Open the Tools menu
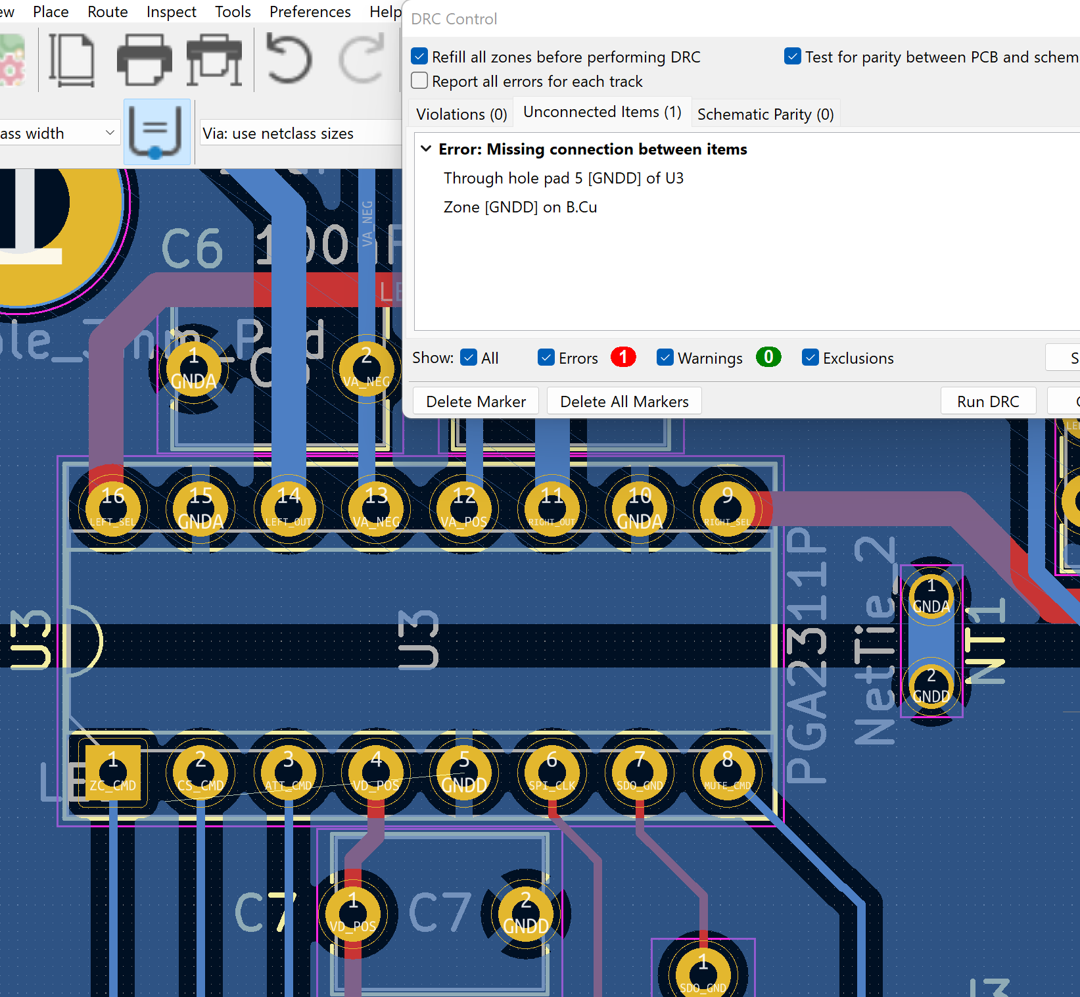The image size is (1080, 997). click(x=233, y=12)
